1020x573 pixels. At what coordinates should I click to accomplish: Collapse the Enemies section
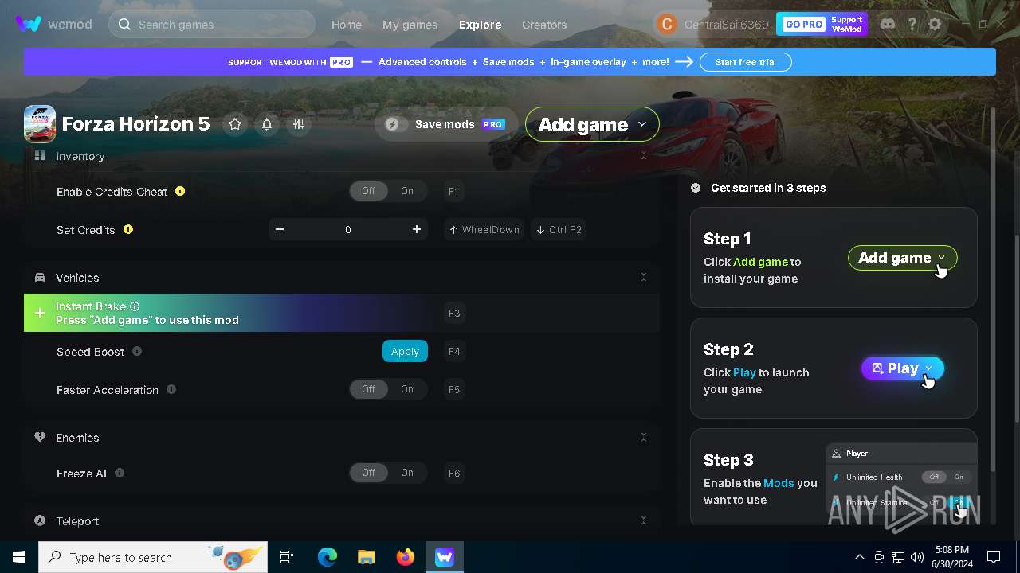coord(644,437)
